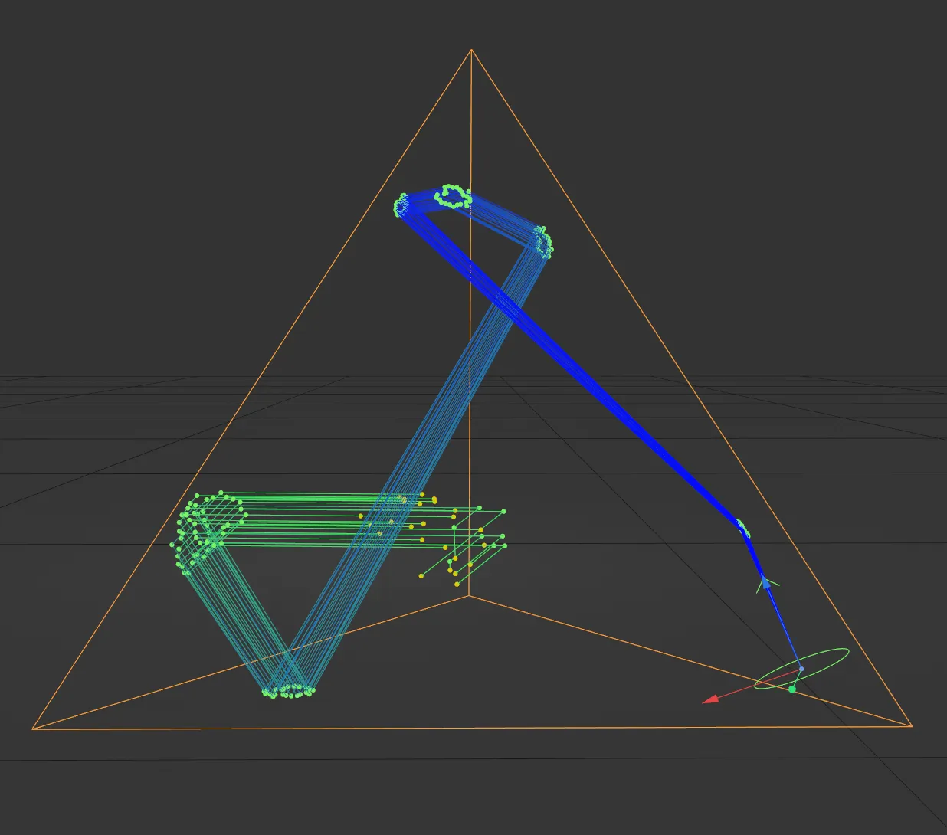
Task: Select the red X-axis arrow handle
Action: tap(711, 701)
